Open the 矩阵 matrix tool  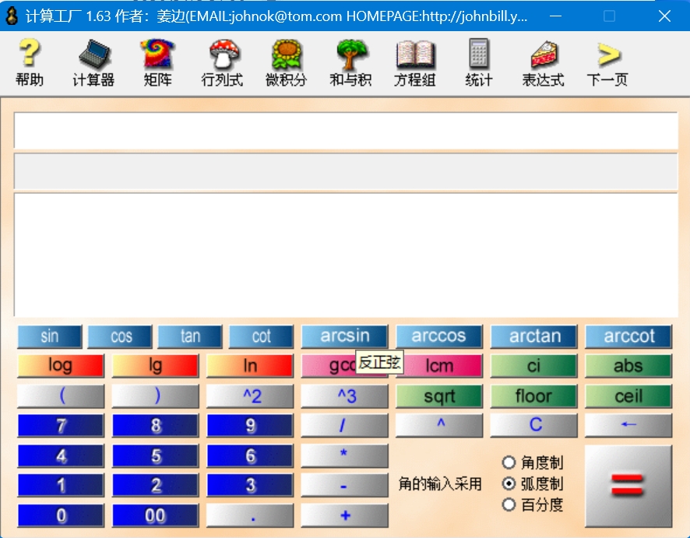pos(157,63)
